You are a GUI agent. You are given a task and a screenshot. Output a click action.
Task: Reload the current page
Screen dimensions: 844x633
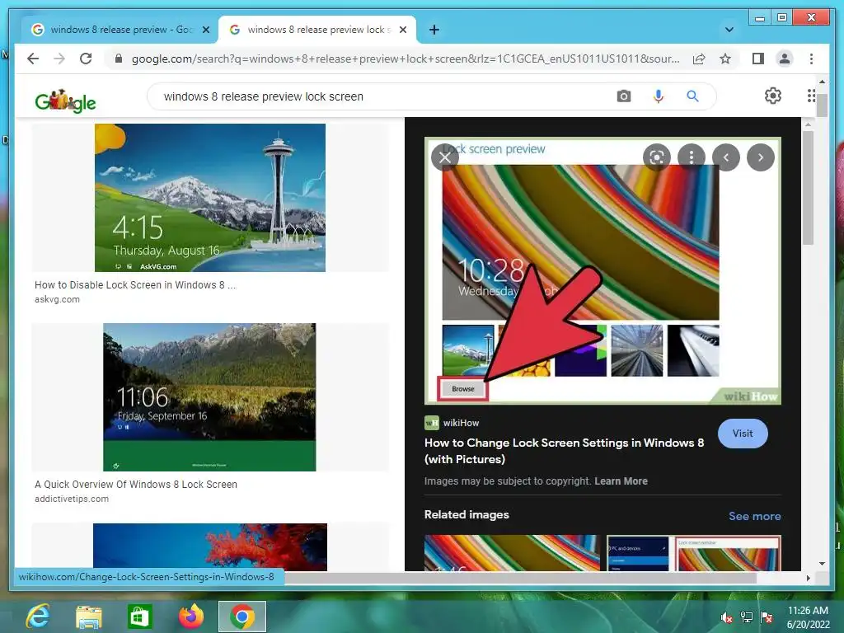pyautogui.click(x=86, y=59)
